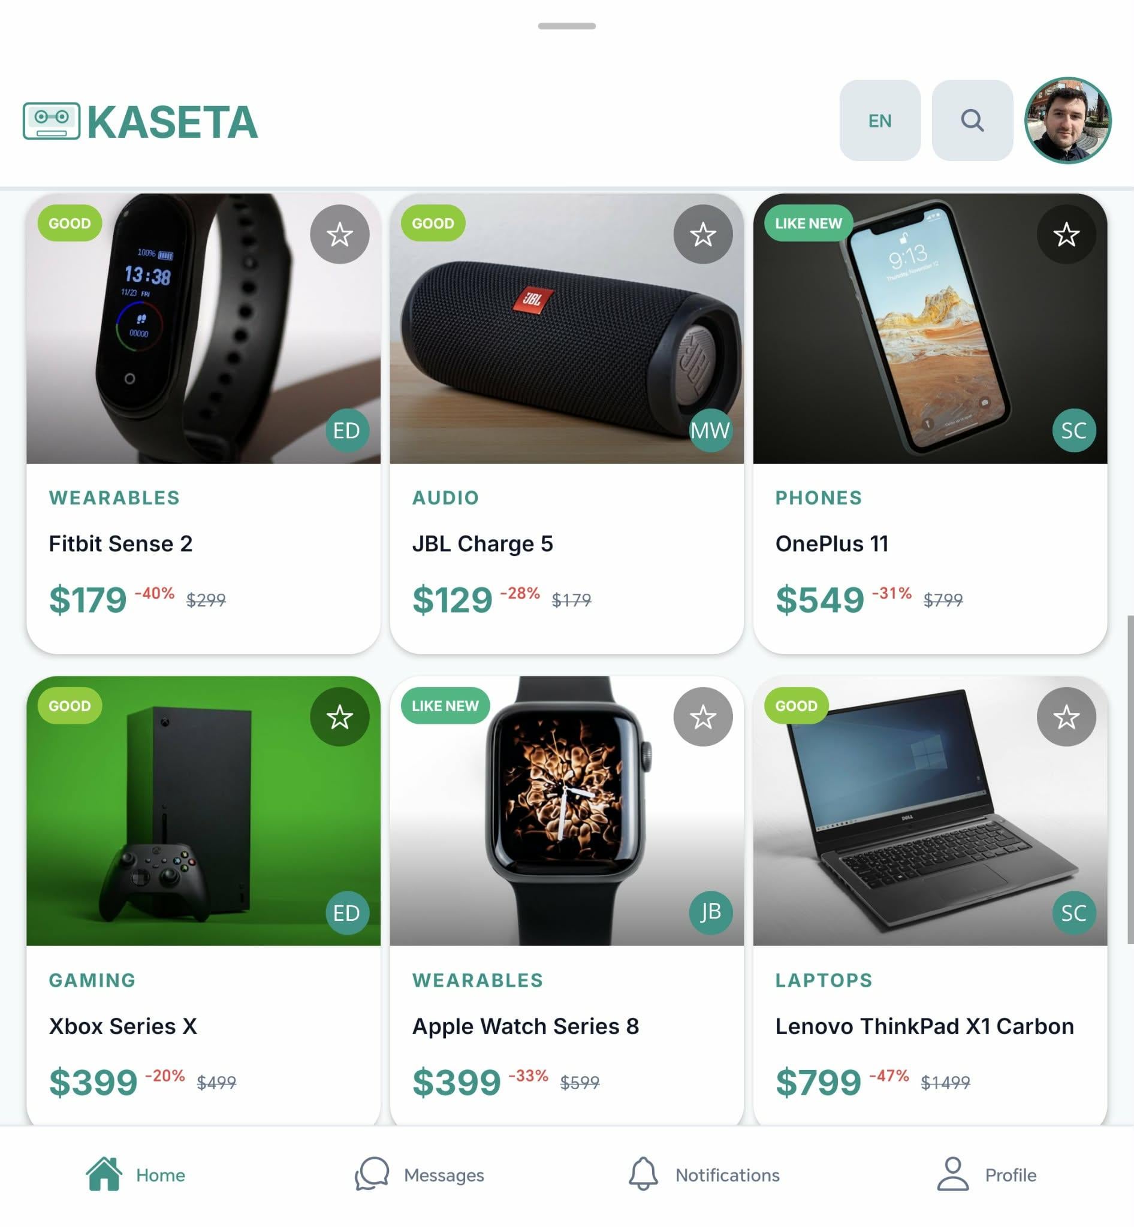The height and width of the screenshot is (1227, 1134).
Task: Open the JBL Charge 5 listing title
Action: tap(482, 543)
